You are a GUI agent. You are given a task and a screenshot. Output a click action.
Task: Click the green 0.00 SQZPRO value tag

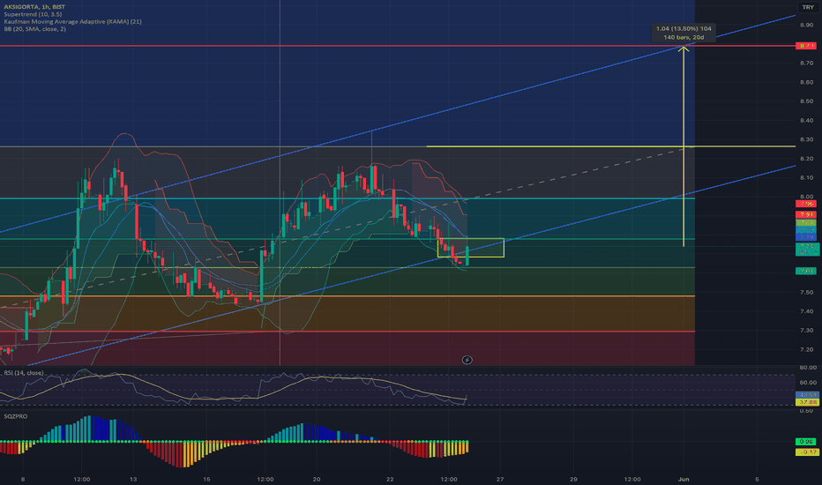806,442
